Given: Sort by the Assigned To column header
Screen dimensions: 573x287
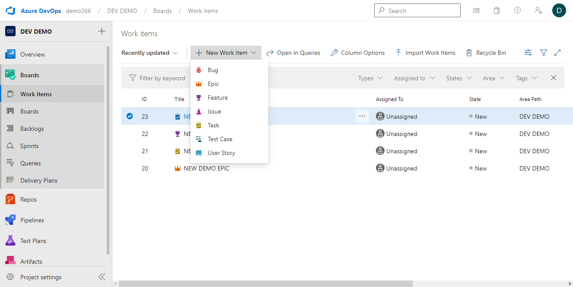Looking at the screenshot, I should (389, 99).
